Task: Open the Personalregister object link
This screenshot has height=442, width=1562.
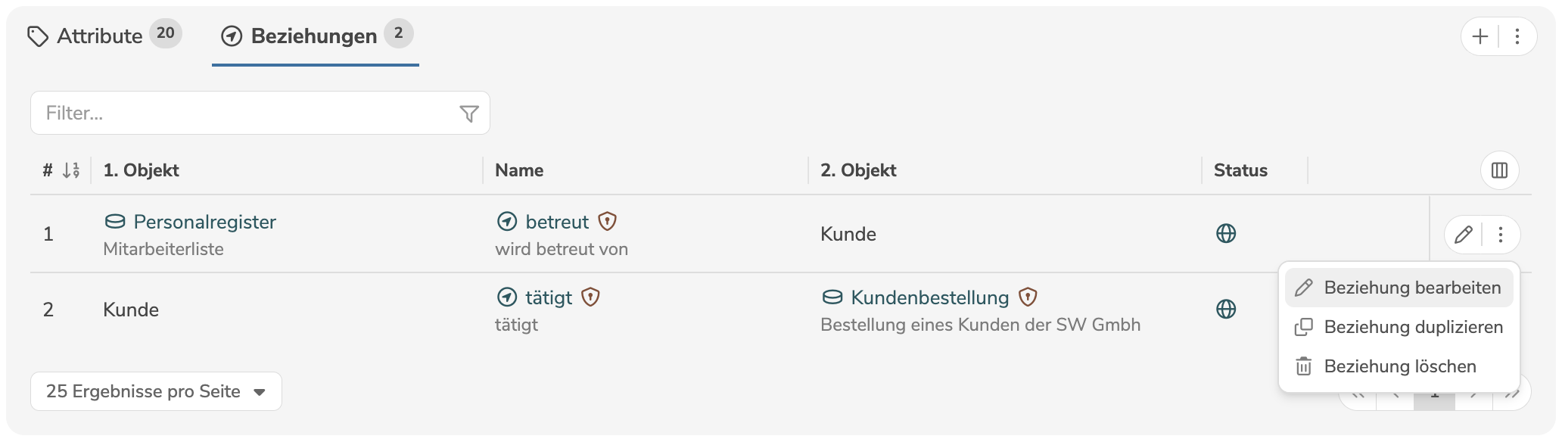Action: 204,222
